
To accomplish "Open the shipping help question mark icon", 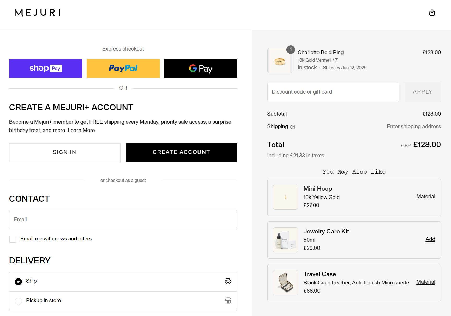I will (293, 127).
